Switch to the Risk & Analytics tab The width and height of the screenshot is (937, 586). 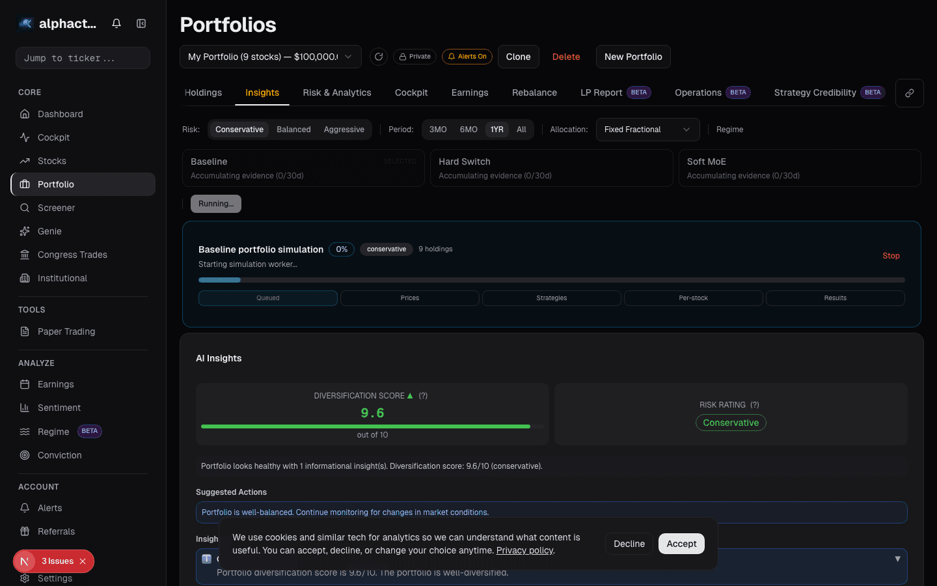point(337,92)
